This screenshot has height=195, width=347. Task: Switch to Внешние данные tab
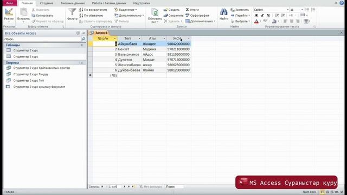(73, 3)
